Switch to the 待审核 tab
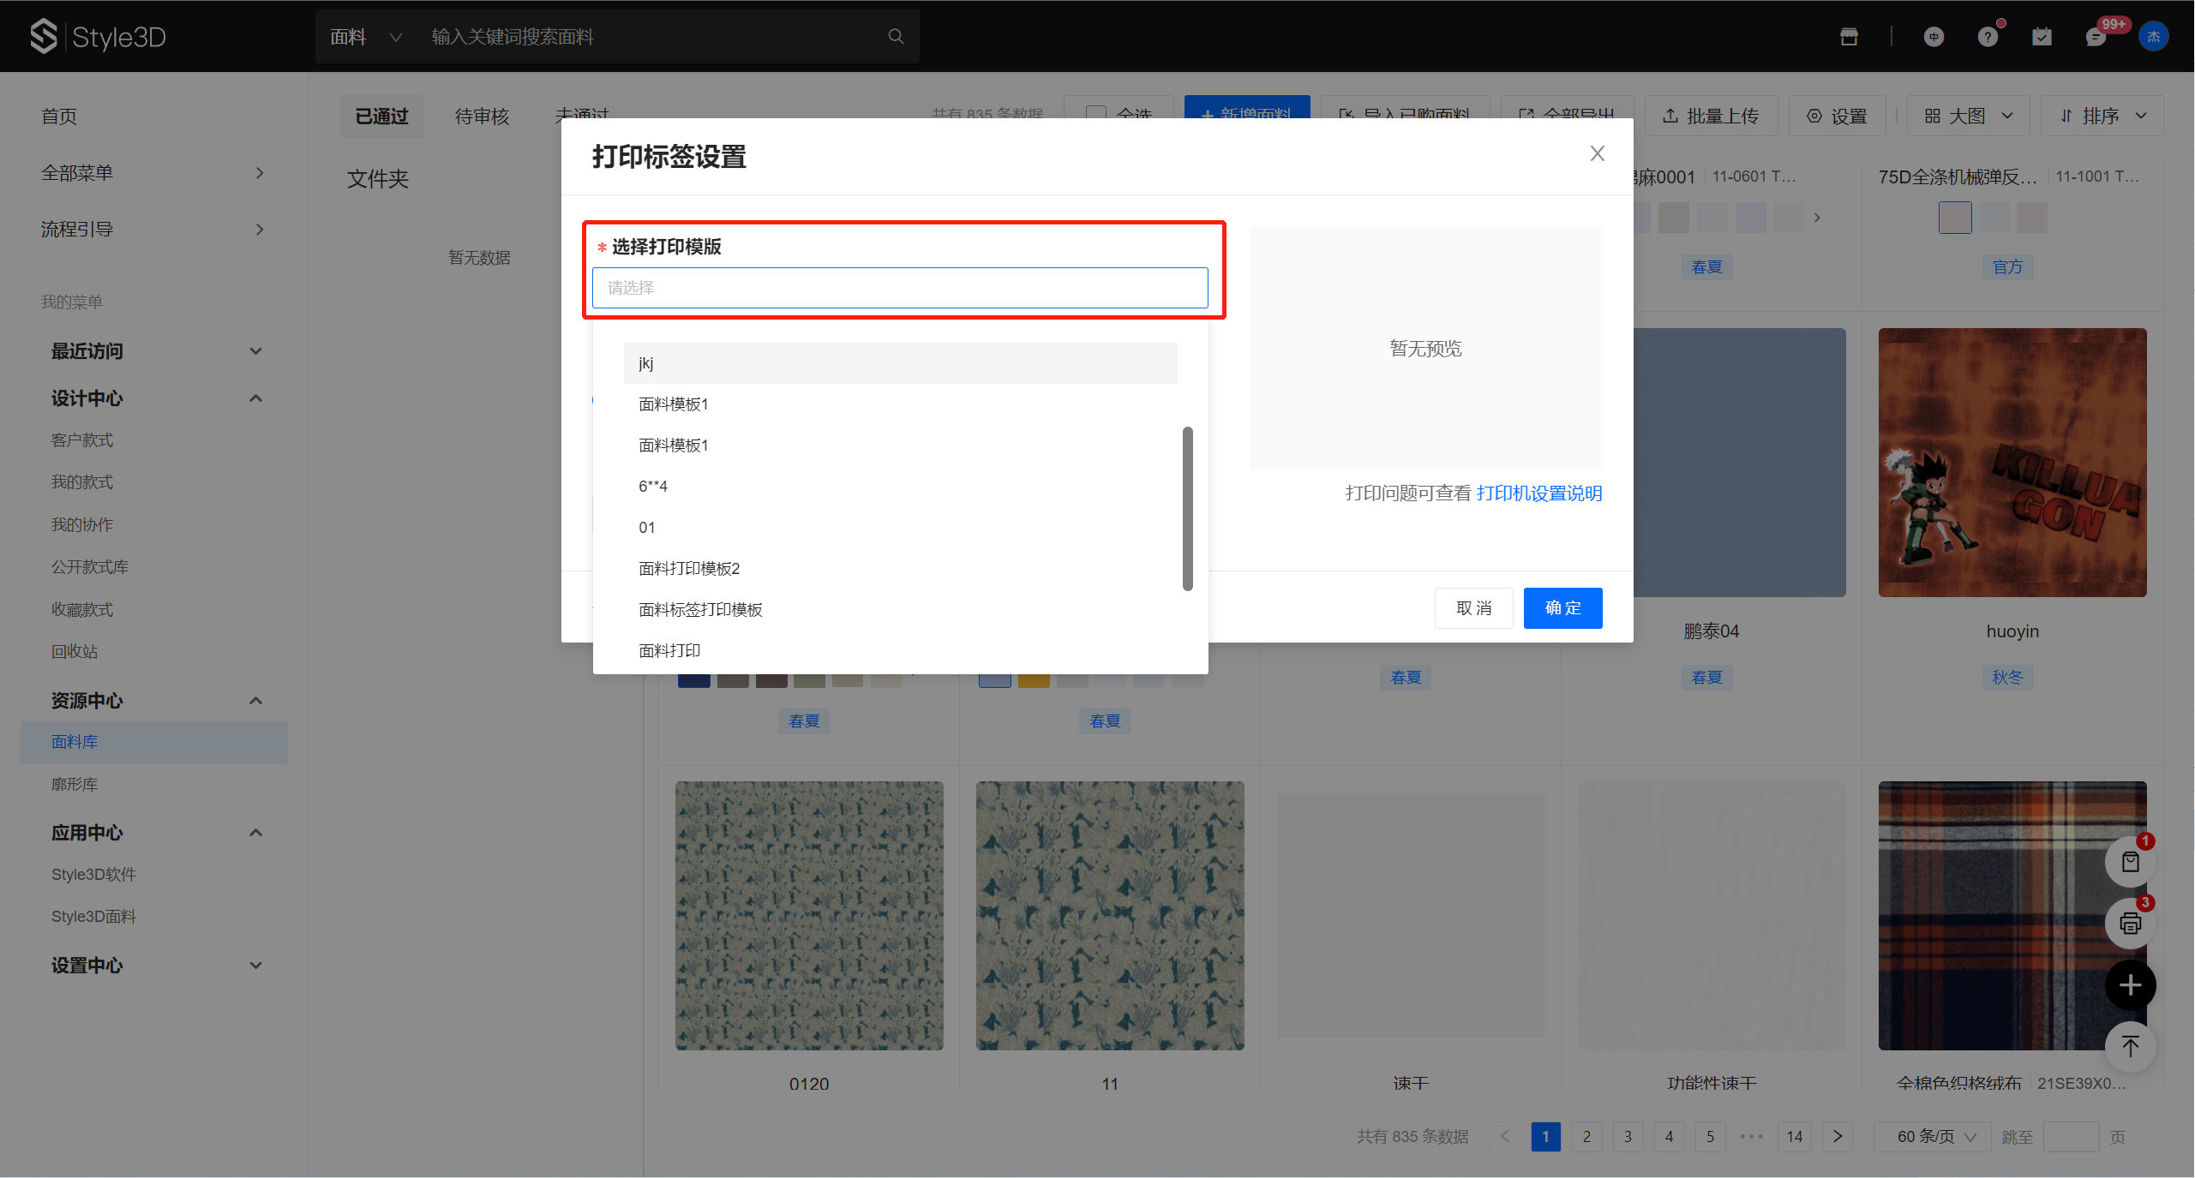Screen dimensions: 2195x1178 [482, 117]
